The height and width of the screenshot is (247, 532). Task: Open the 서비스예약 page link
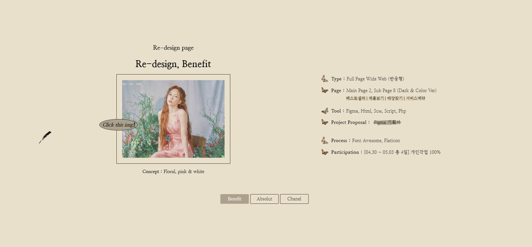[x=416, y=98]
